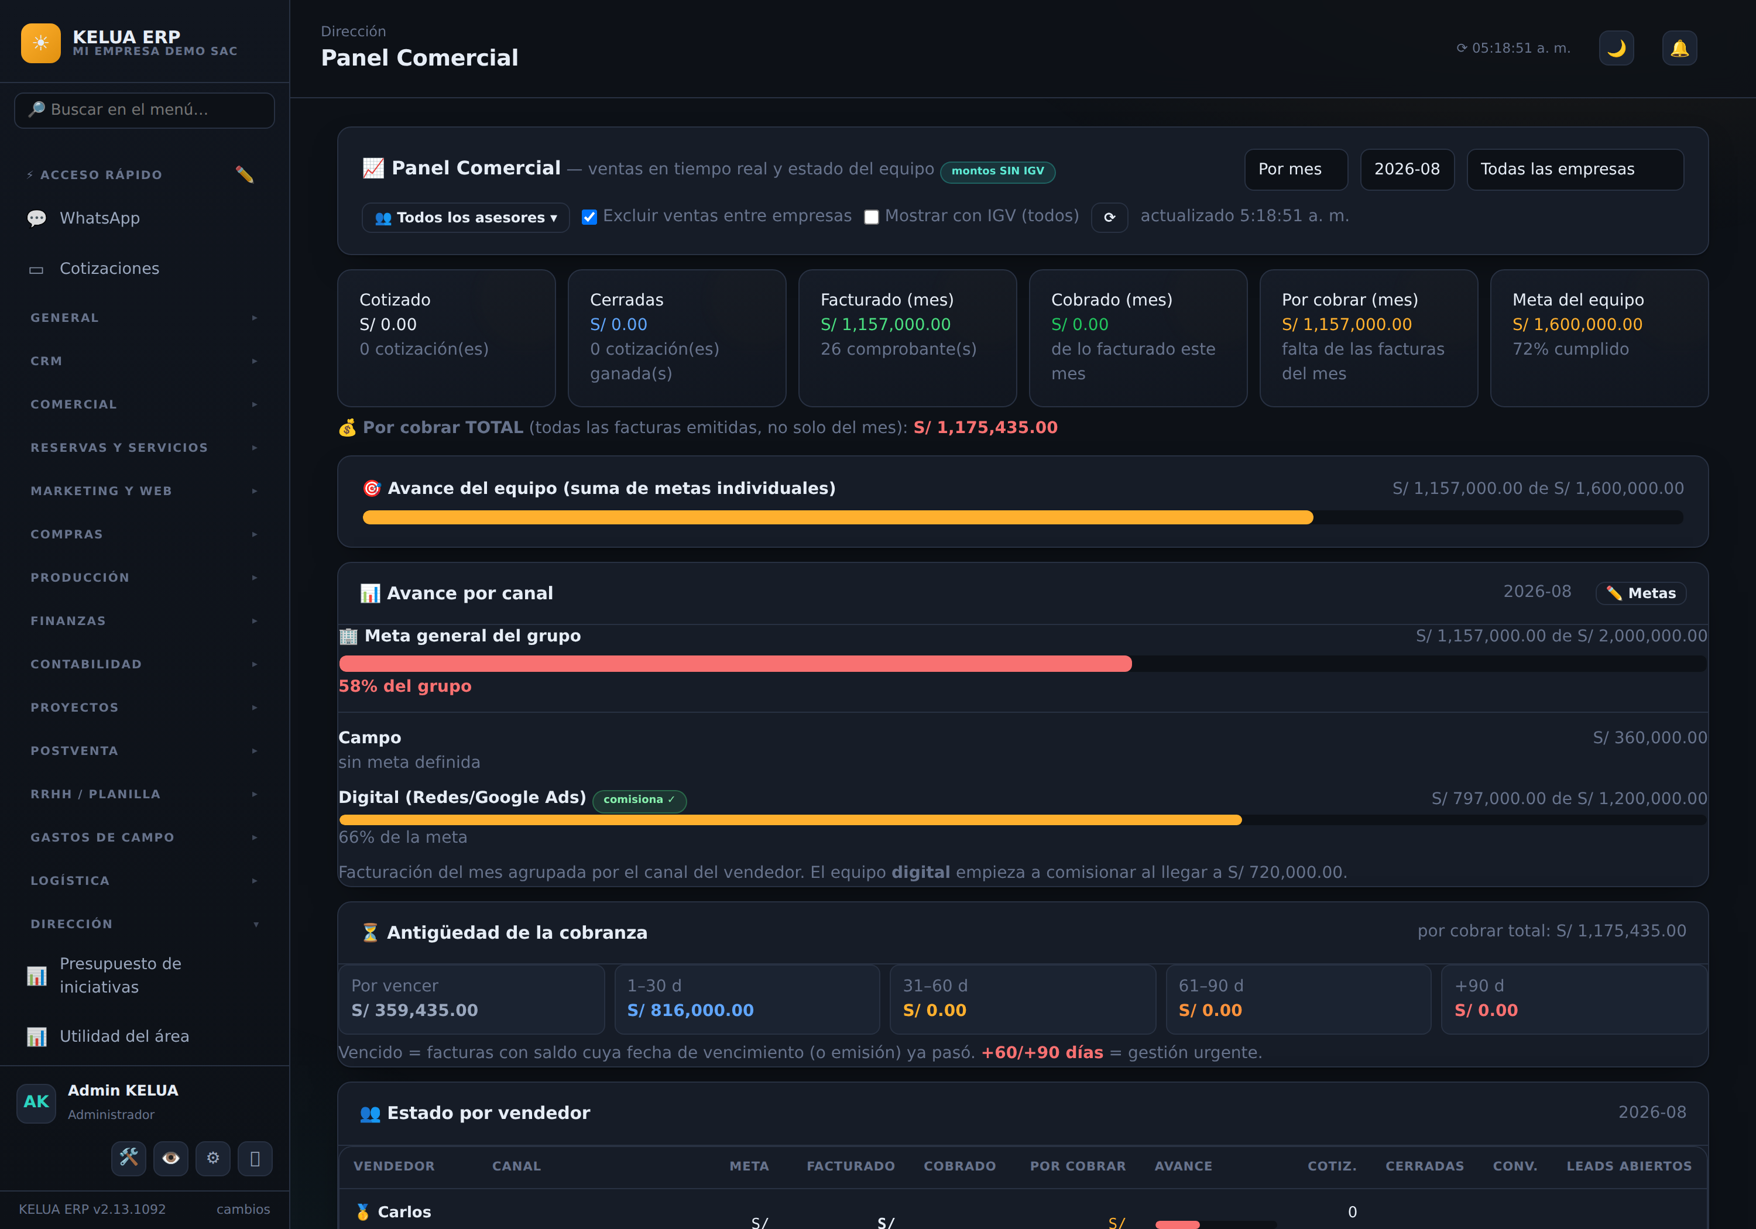The image size is (1756, 1229).
Task: Edit quick access with the pencil icon
Action: tap(245, 175)
